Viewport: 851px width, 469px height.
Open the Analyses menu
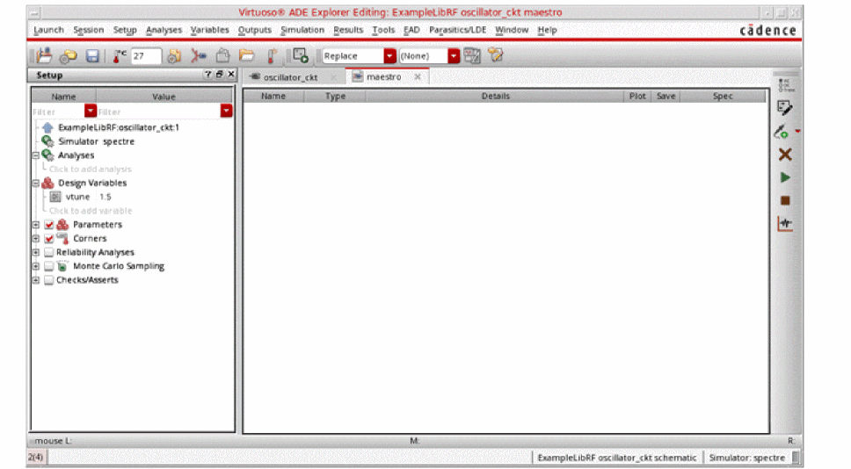tap(164, 30)
